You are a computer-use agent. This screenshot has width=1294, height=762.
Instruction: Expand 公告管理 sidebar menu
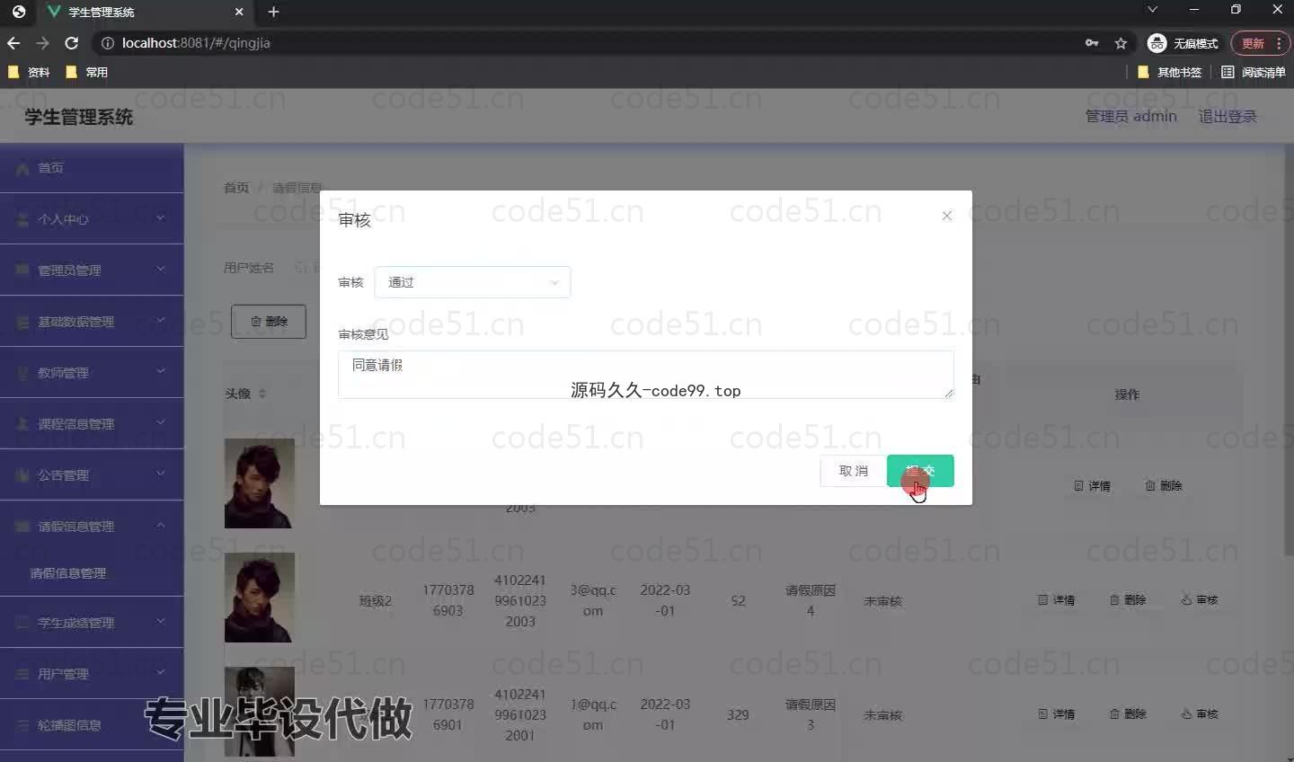(x=92, y=474)
